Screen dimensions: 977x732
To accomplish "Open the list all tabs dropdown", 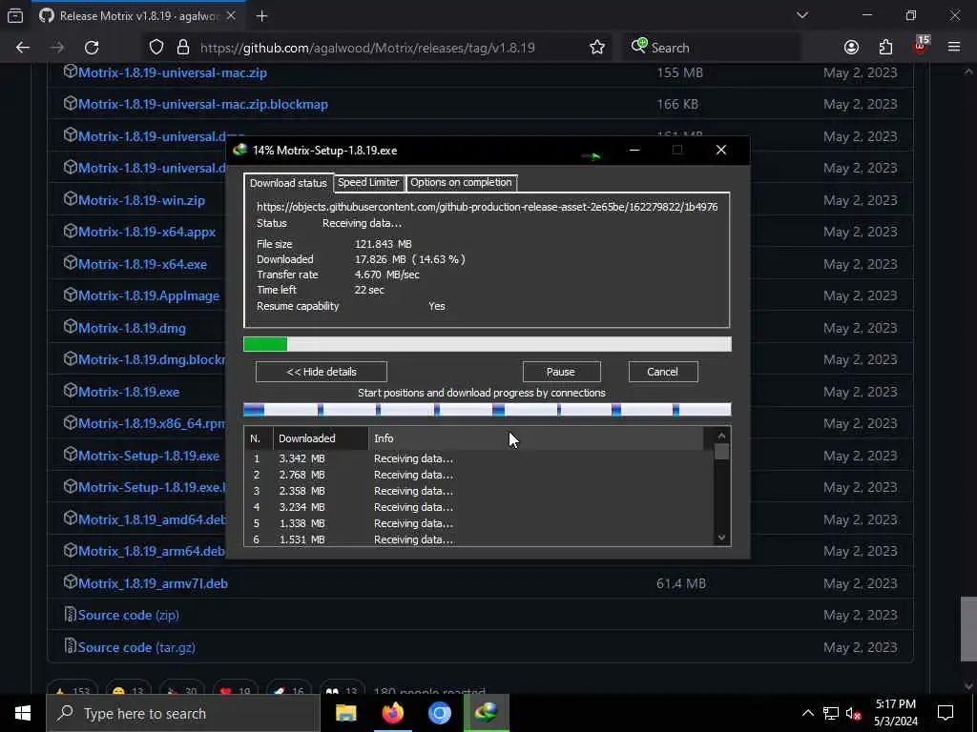I will [x=801, y=15].
